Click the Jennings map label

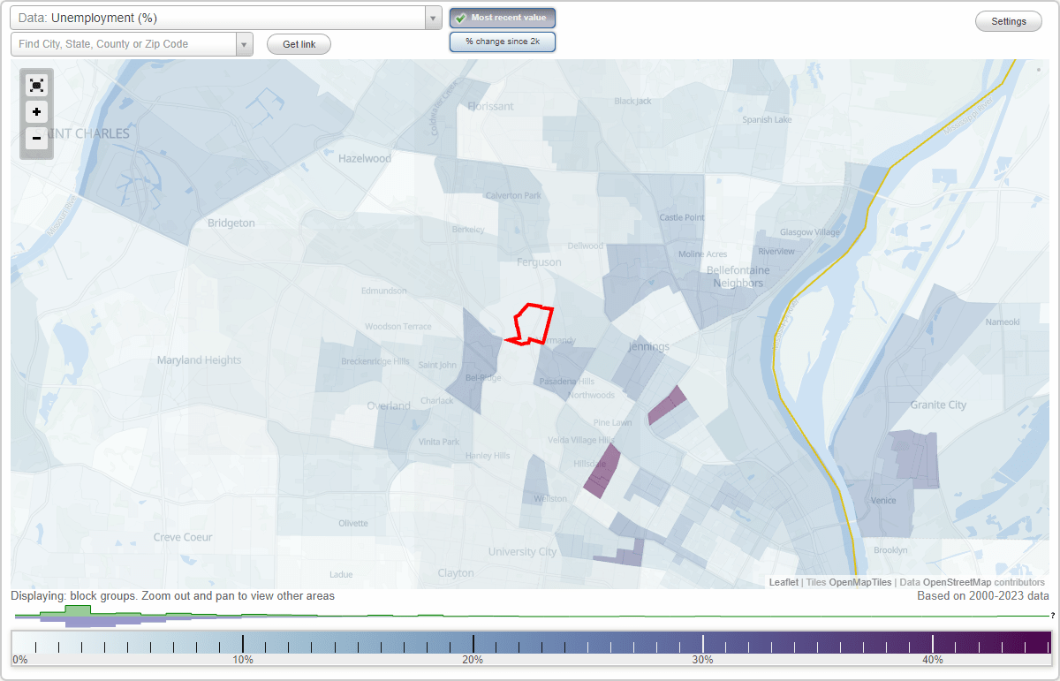(x=648, y=346)
